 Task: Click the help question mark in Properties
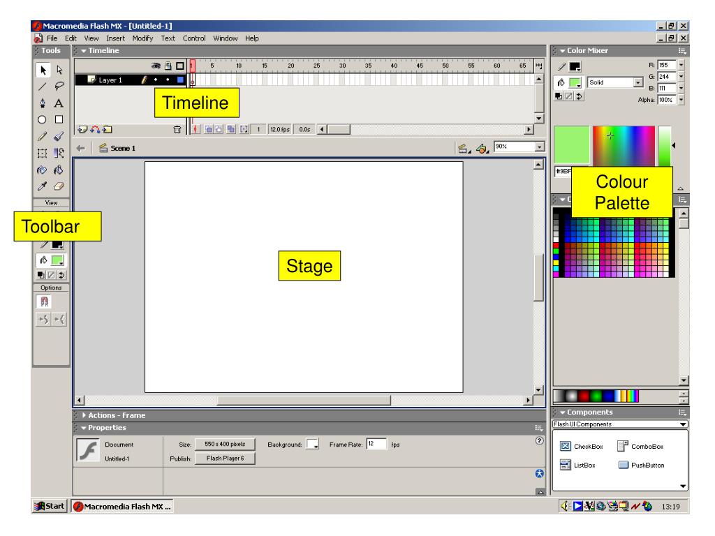pyautogui.click(x=540, y=441)
